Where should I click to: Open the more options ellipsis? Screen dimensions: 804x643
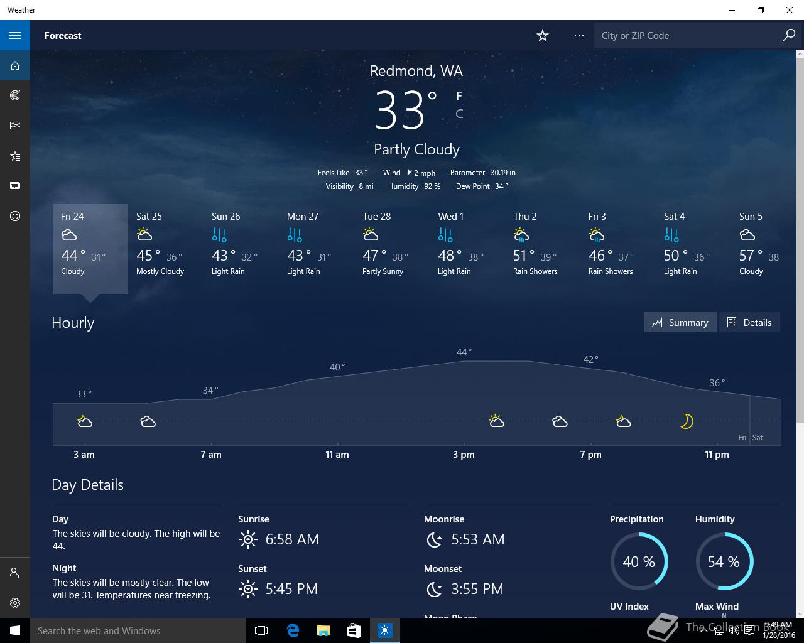tap(579, 36)
